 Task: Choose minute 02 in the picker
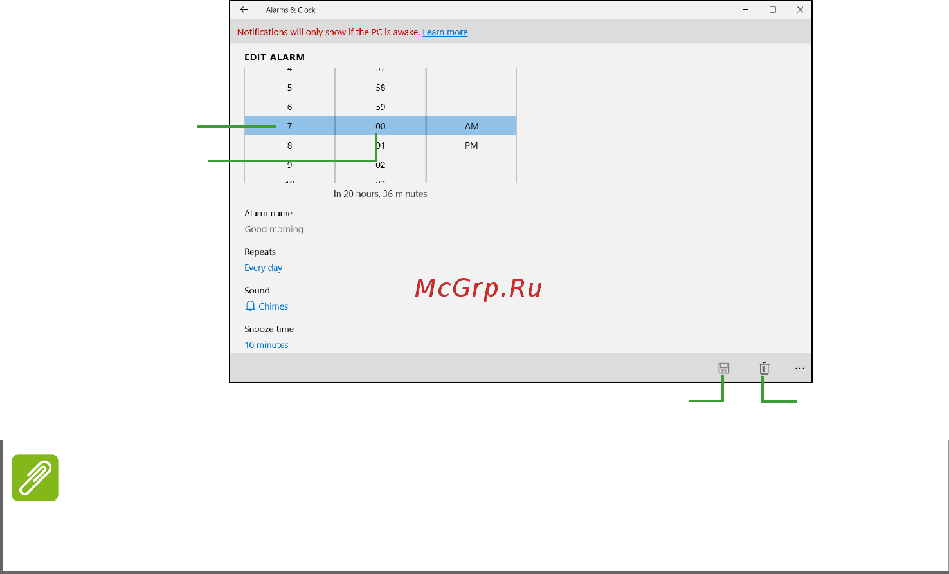381,165
